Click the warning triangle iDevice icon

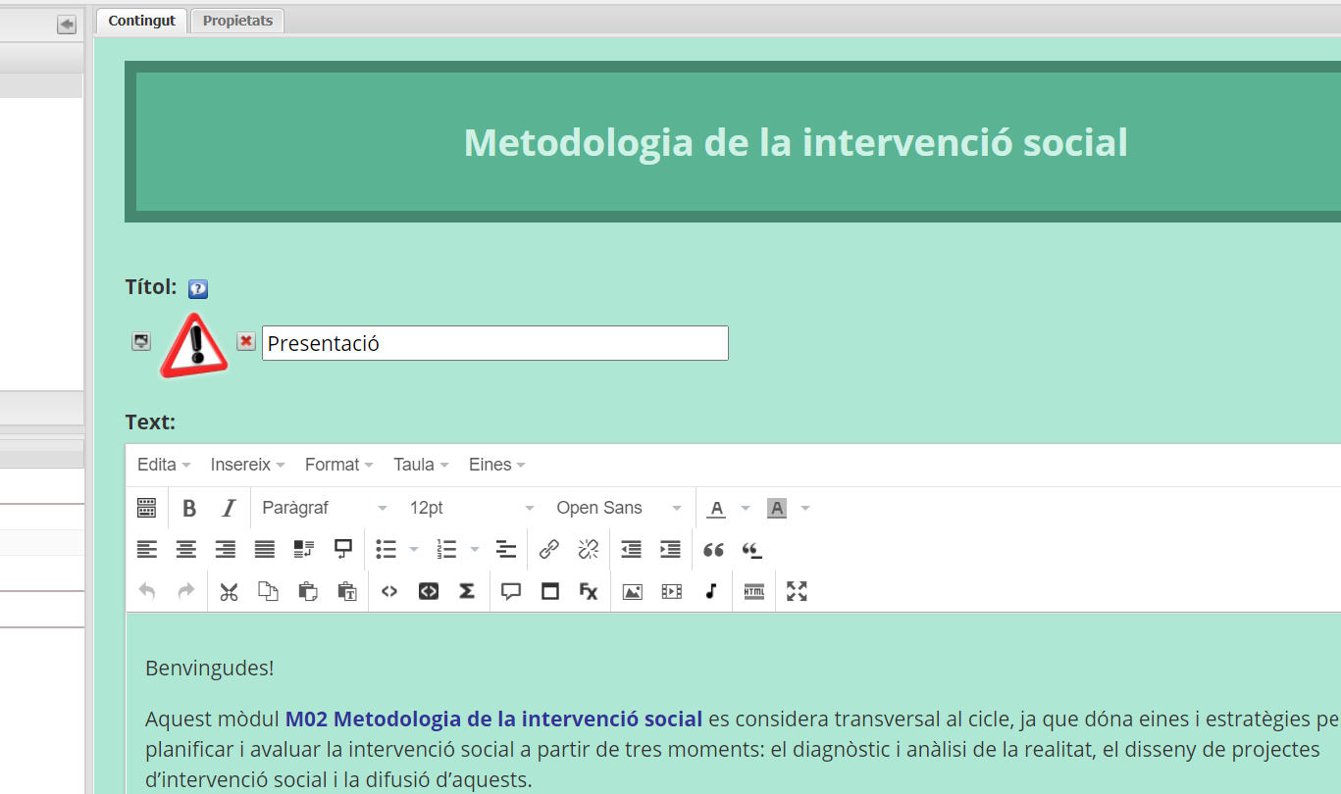pos(194,344)
